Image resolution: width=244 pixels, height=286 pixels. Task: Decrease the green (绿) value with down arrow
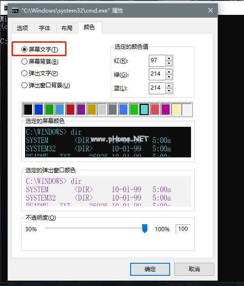pyautogui.click(x=169, y=77)
